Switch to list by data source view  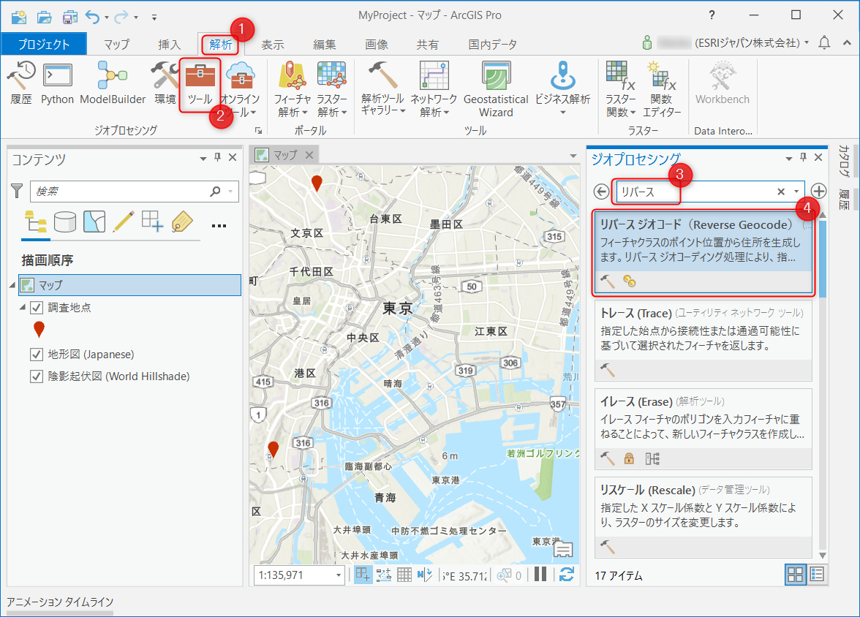pyautogui.click(x=64, y=222)
